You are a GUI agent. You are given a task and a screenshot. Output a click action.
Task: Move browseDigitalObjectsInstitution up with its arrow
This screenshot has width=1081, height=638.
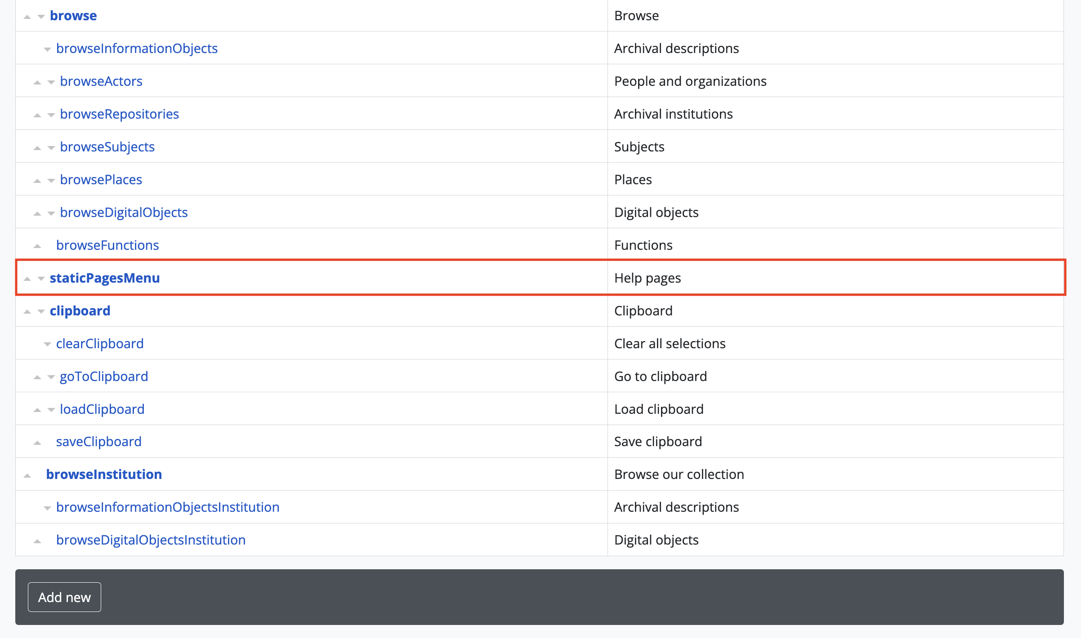pyautogui.click(x=37, y=541)
